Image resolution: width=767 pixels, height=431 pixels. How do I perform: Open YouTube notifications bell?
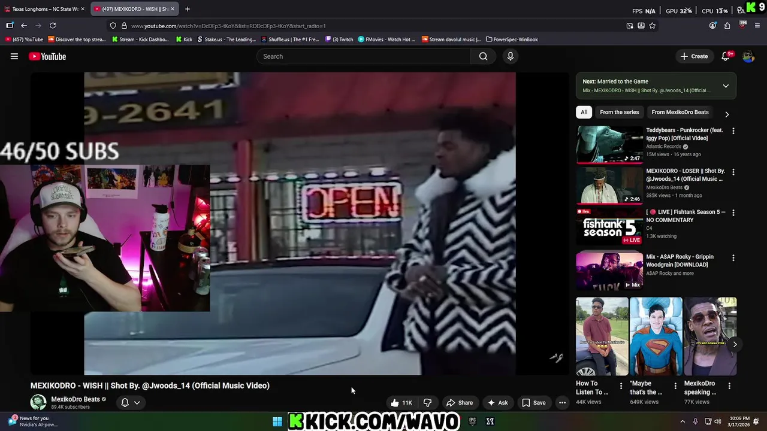[726, 56]
